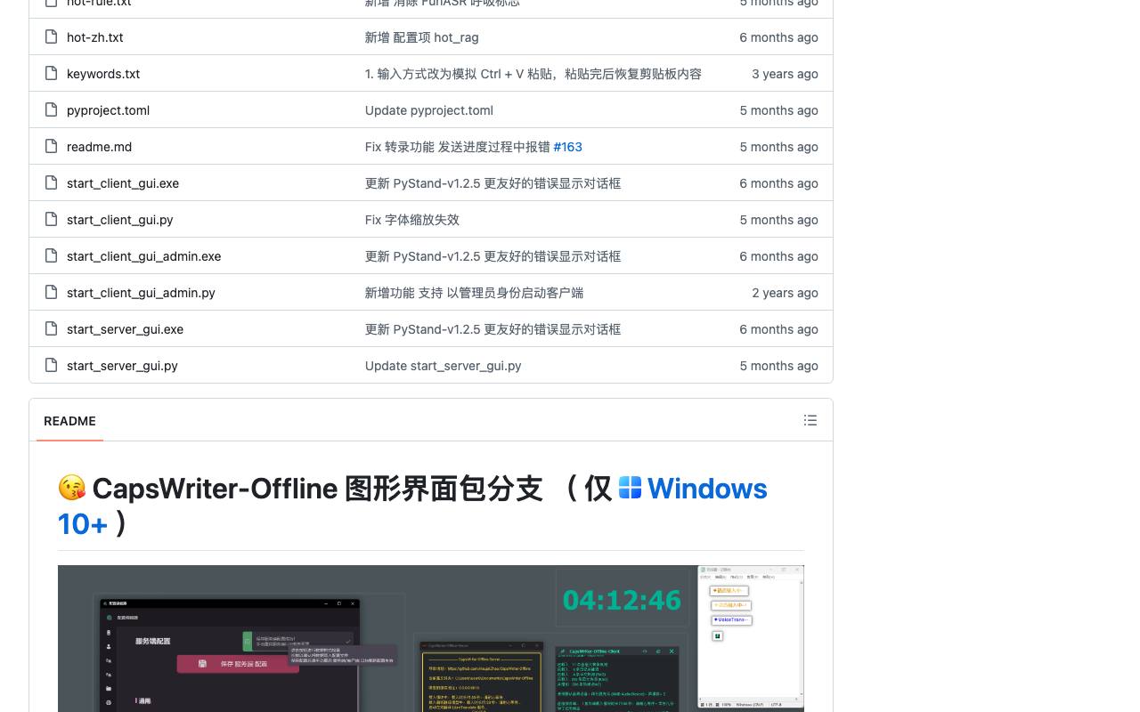Open the #163 issue link
The width and height of the screenshot is (1140, 712).
pyautogui.click(x=567, y=147)
